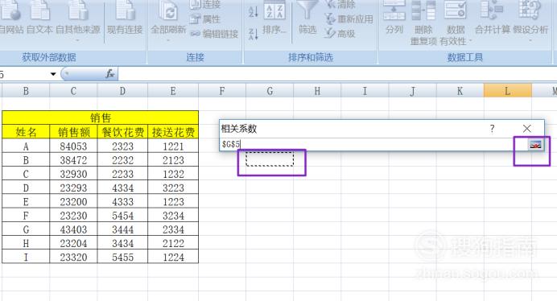Click the 餐饮花费 header cell
Image resolution: width=557 pixels, height=301 pixels.
[122, 132]
